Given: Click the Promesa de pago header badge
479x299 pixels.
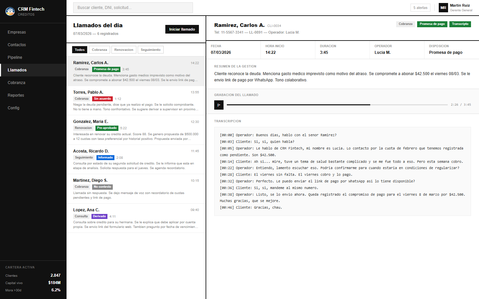Looking at the screenshot, I should coord(432,24).
